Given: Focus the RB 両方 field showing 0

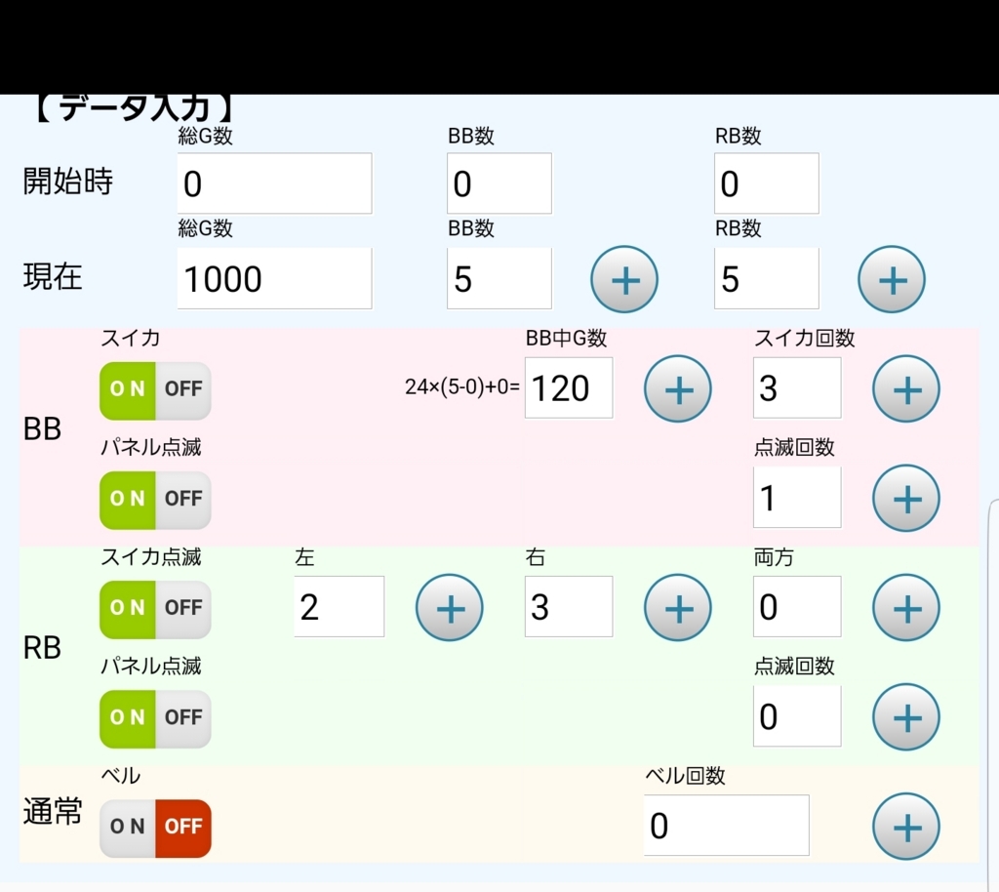Looking at the screenshot, I should pyautogui.click(x=797, y=607).
